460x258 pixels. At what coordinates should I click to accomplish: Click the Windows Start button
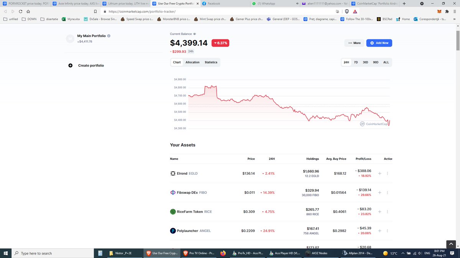(6, 253)
